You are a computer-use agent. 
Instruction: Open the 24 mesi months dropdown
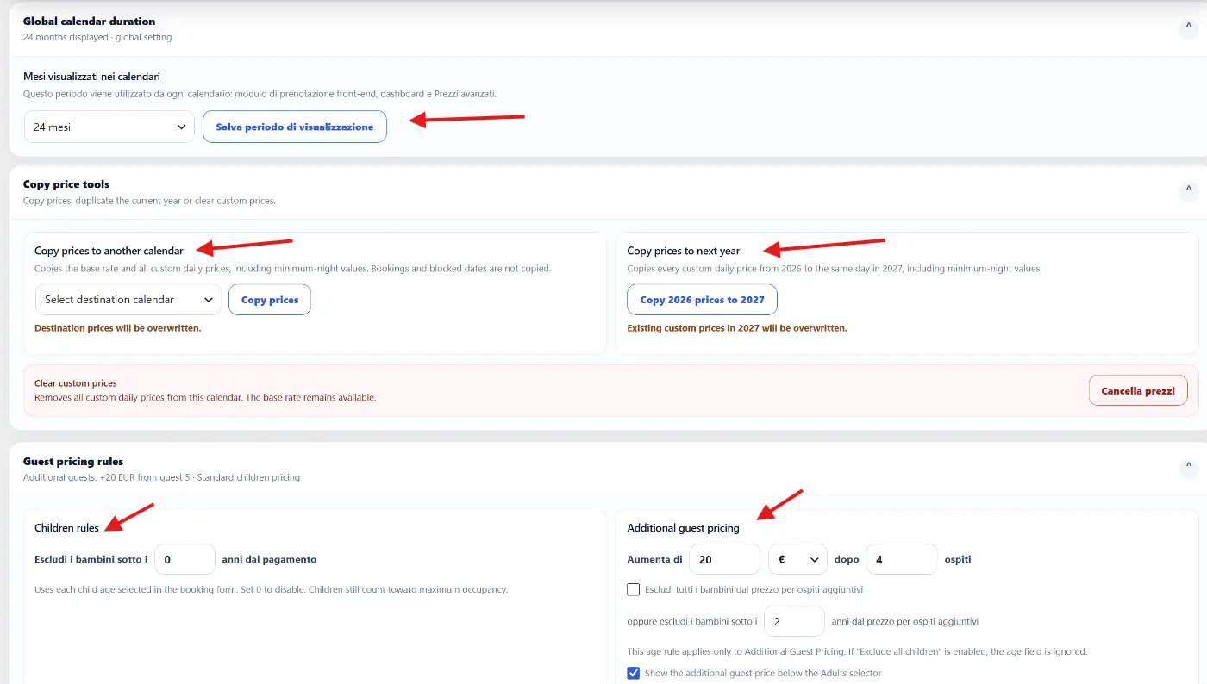(x=109, y=127)
